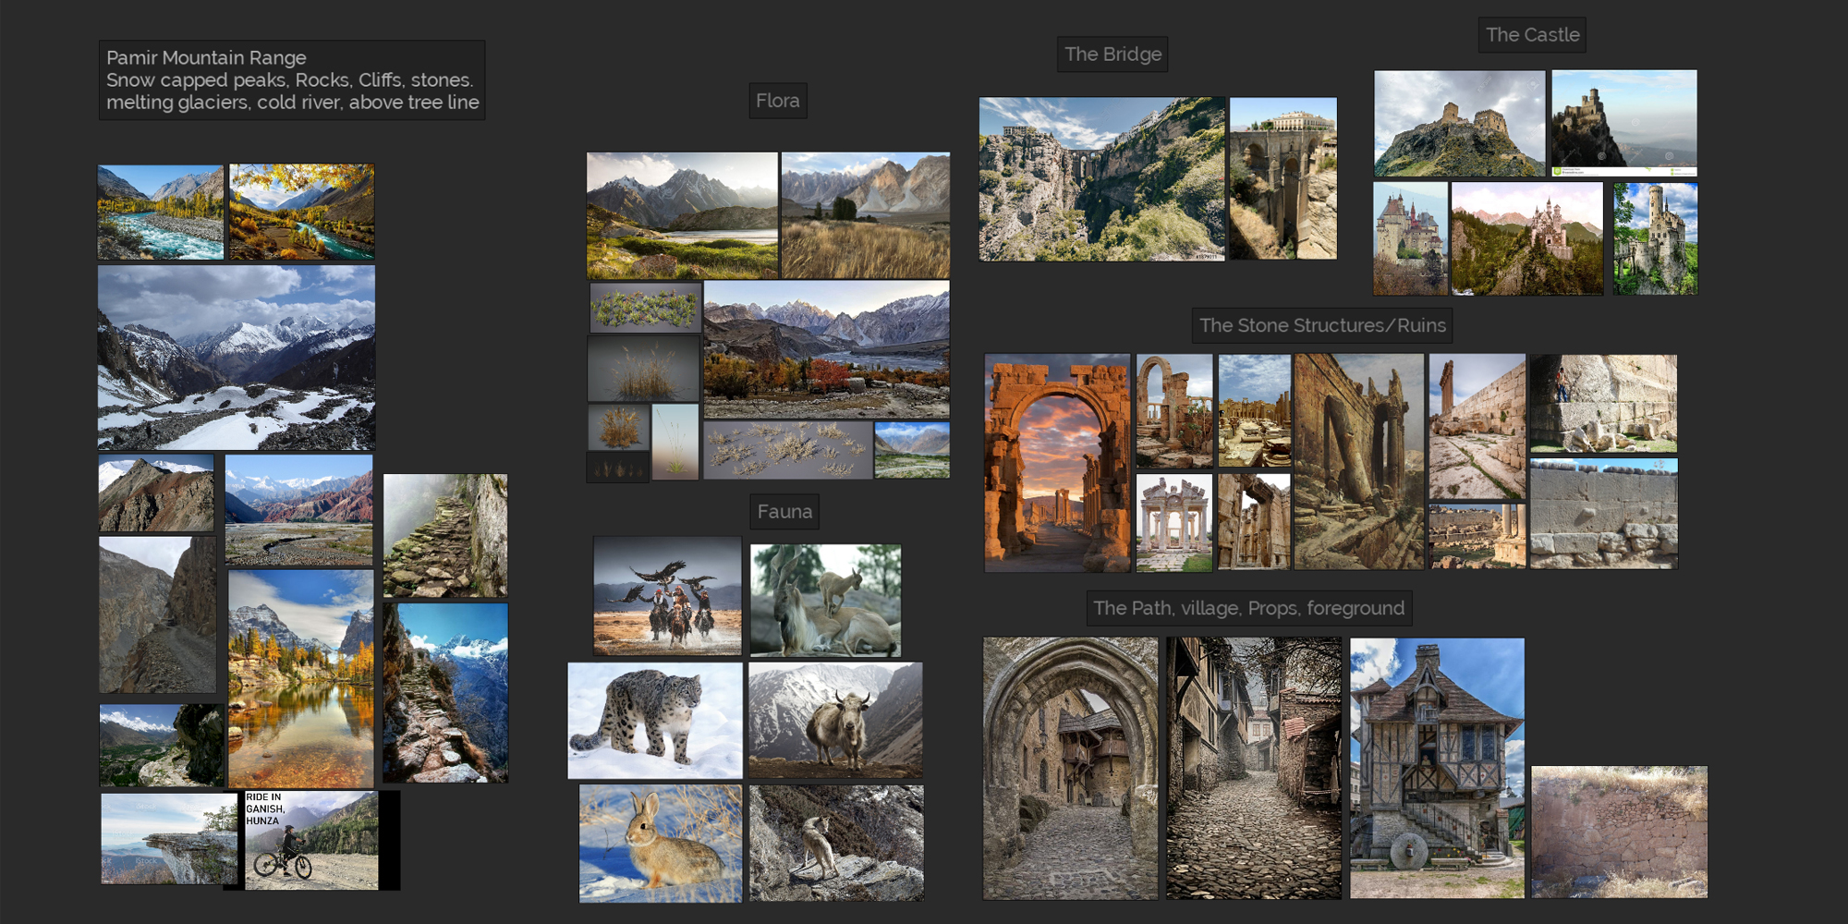Click the Fauna section label
Viewport: 1848px width, 924px height.
coord(784,512)
